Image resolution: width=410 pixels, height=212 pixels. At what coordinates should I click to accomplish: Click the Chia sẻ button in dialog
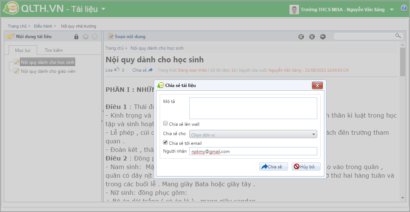(x=273, y=167)
